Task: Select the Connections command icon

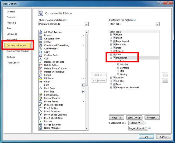Action: click(40, 49)
